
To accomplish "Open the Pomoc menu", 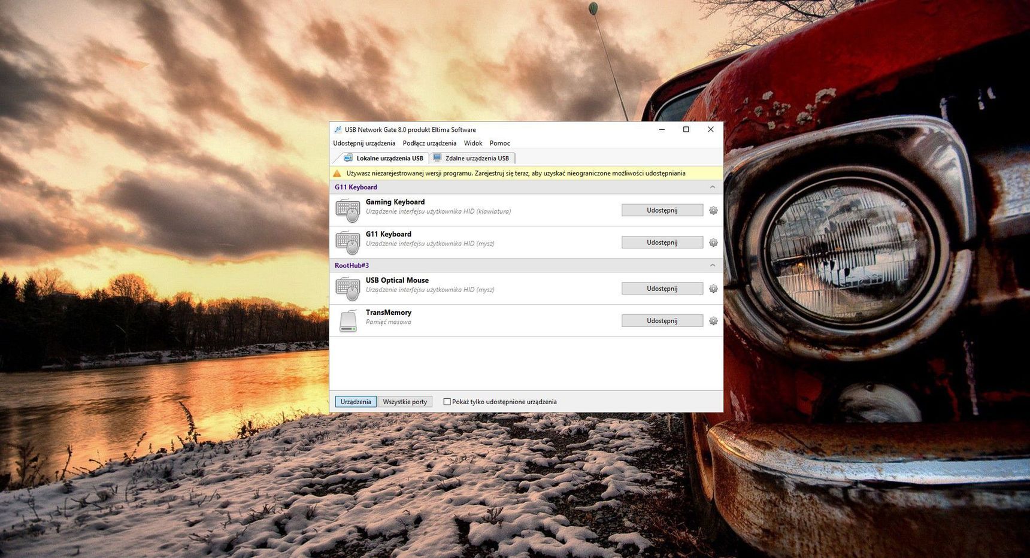I will pos(500,143).
